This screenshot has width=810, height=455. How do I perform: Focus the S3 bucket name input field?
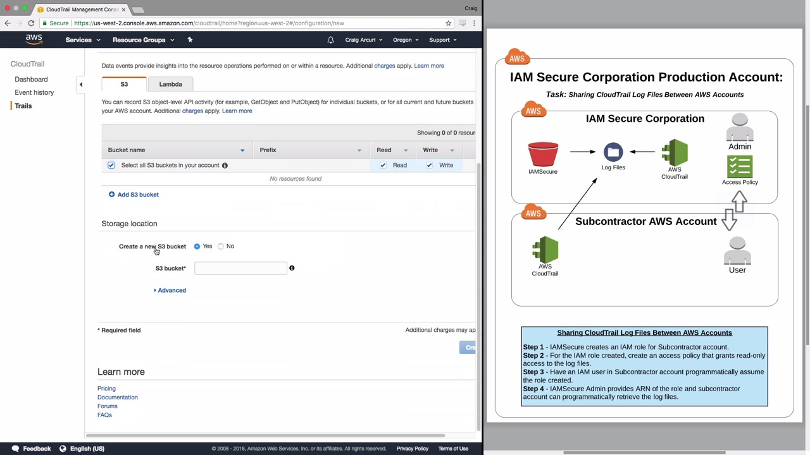pyautogui.click(x=240, y=269)
